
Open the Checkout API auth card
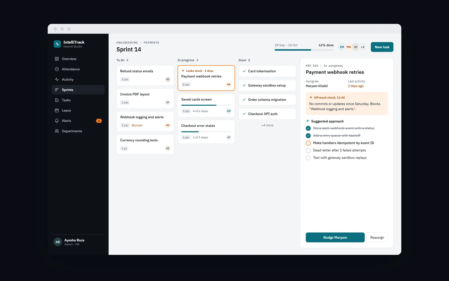[267, 114]
